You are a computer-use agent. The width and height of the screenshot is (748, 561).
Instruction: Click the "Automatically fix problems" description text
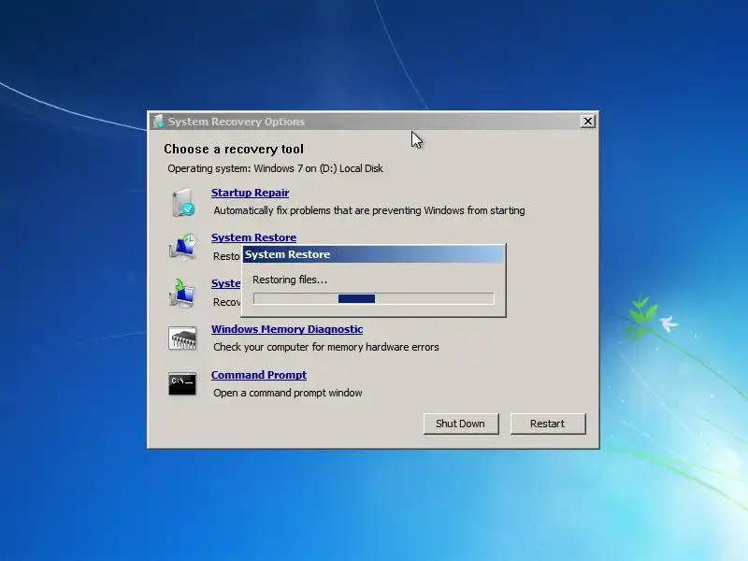point(369,210)
